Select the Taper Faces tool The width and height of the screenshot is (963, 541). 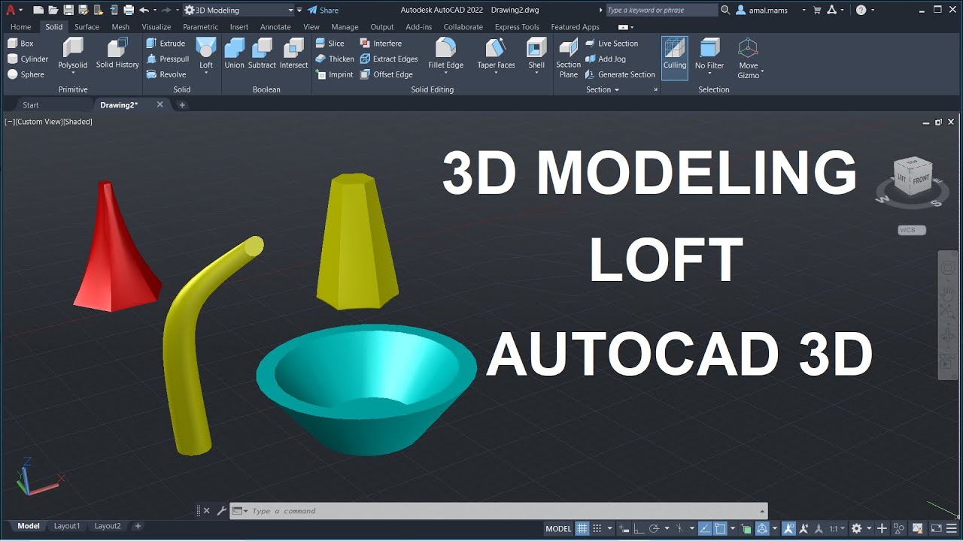[496, 54]
